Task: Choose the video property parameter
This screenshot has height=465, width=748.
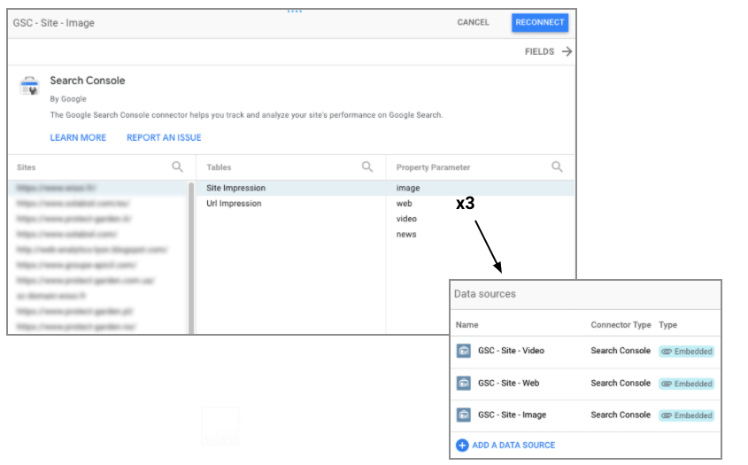Action: [406, 219]
